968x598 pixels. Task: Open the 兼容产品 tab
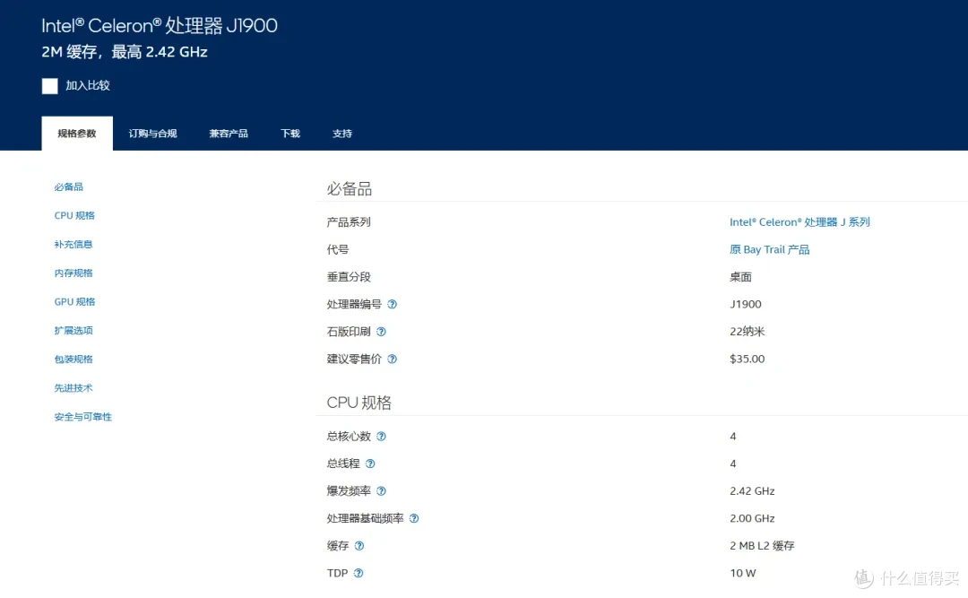(229, 134)
